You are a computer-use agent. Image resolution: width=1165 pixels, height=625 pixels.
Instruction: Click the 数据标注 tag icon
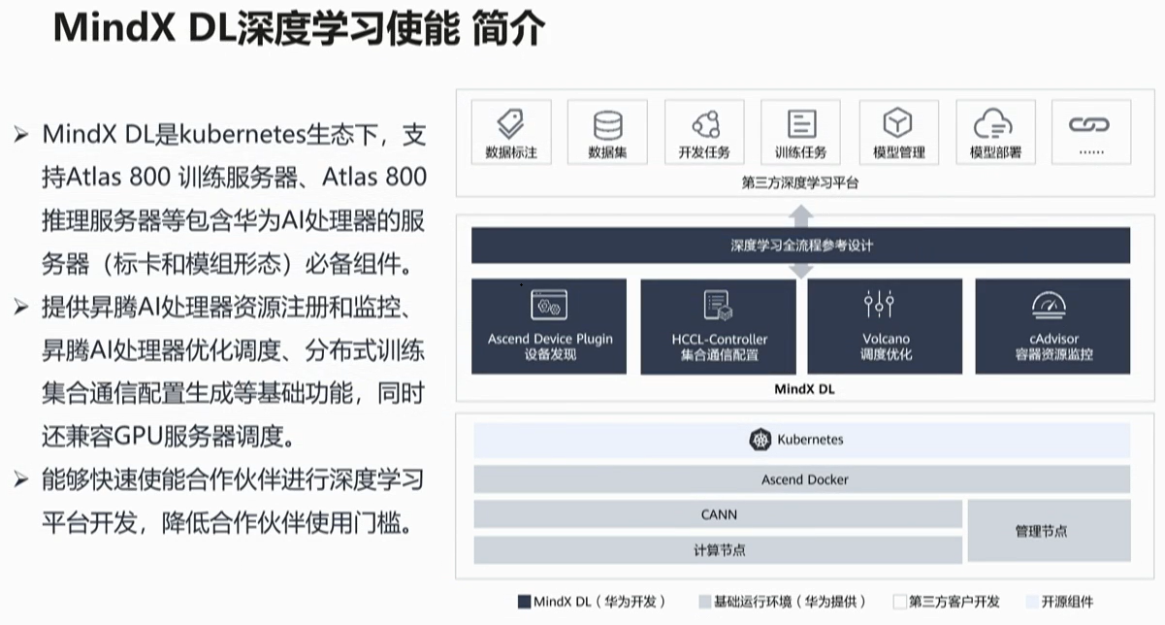[x=510, y=123]
